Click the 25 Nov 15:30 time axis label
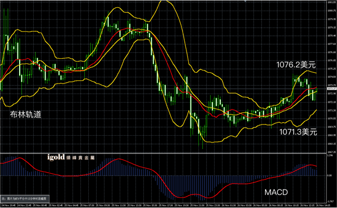 150,205
